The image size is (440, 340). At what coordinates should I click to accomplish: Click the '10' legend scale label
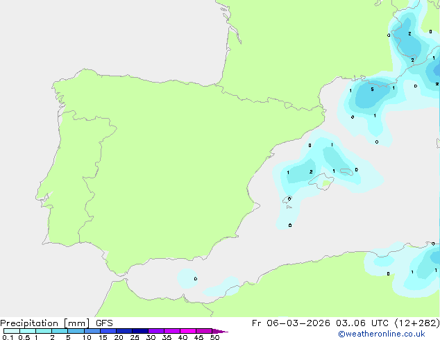pos(87,337)
